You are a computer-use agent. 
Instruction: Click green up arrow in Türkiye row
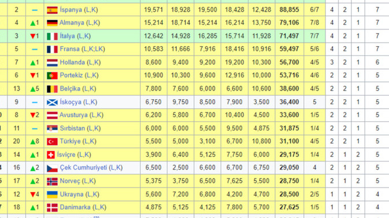point(32,142)
